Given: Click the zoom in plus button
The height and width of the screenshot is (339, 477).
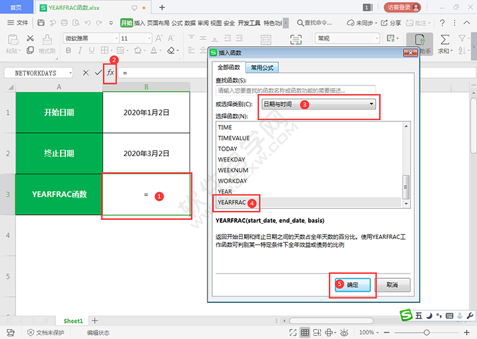Looking at the screenshot, I should point(466,332).
